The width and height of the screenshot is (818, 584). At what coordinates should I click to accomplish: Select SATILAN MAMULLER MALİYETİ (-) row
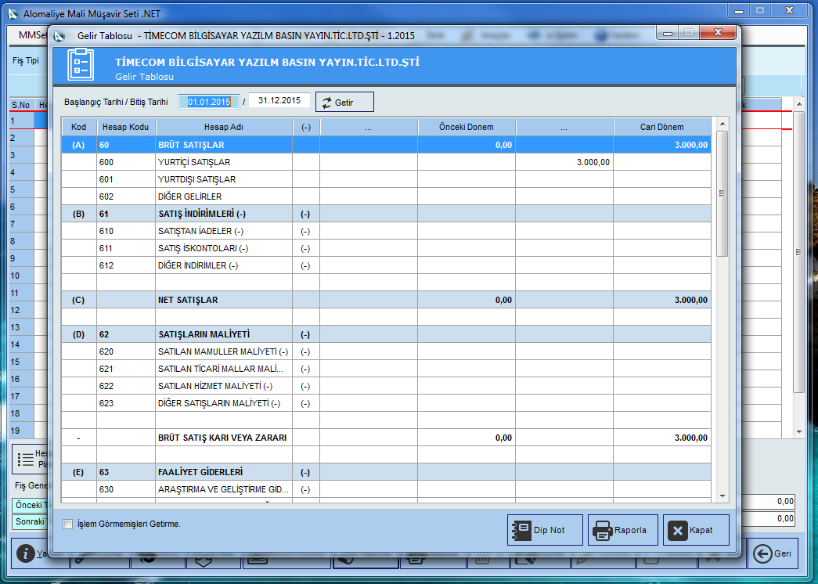pyautogui.click(x=386, y=351)
